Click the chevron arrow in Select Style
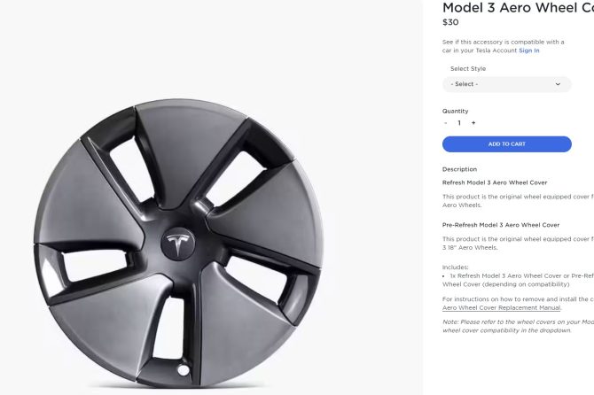The height and width of the screenshot is (395, 594). [558, 84]
